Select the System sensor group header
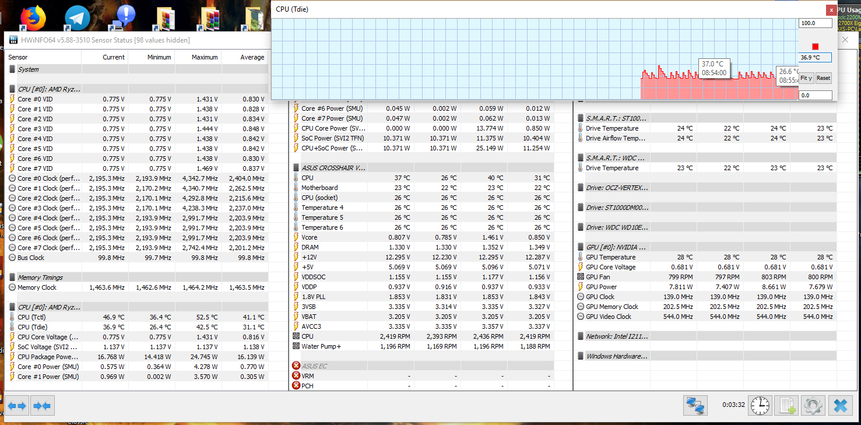Viewport: 861px width, 425px height. point(137,69)
